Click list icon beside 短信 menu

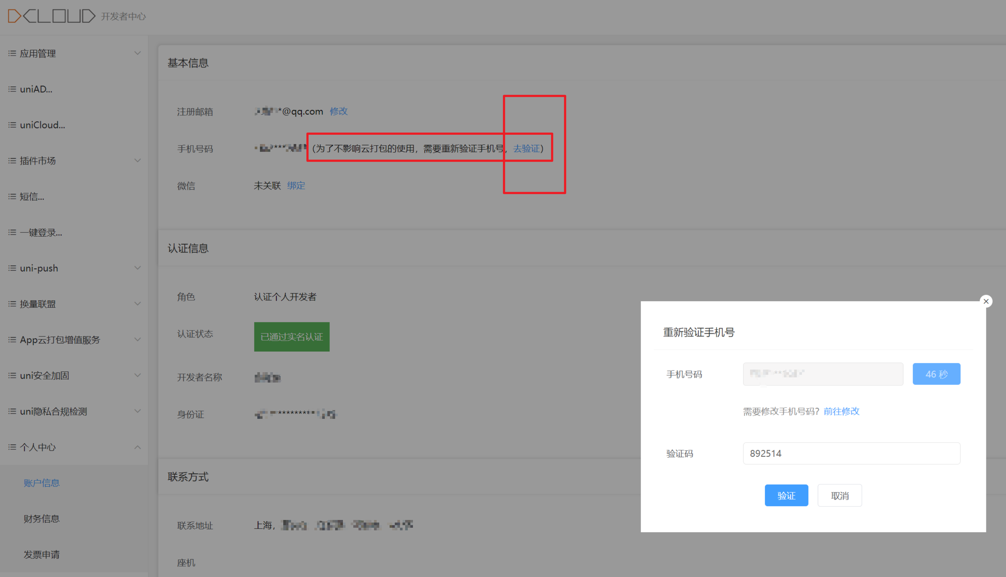[12, 196]
